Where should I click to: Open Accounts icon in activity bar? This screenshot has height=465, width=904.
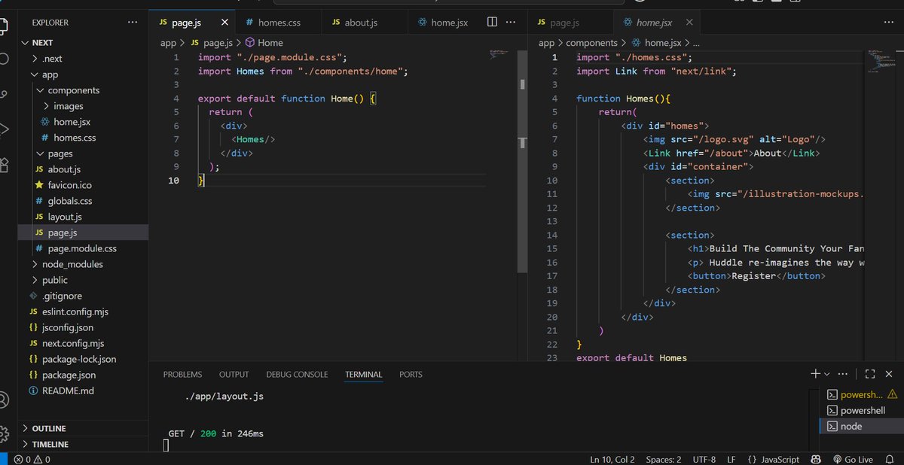coord(4,400)
